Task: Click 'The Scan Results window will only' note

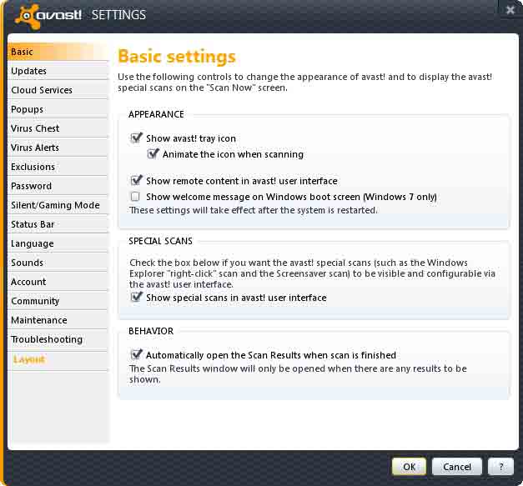Action: [298, 373]
